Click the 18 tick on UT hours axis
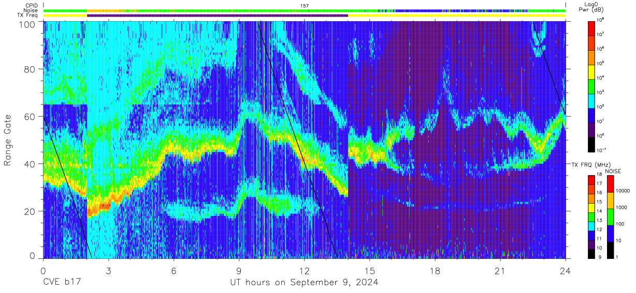 tap(435, 270)
